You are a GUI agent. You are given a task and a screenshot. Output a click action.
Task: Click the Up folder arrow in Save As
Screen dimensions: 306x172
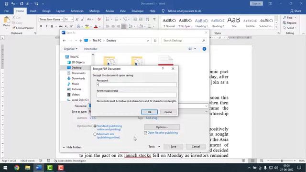81,41
